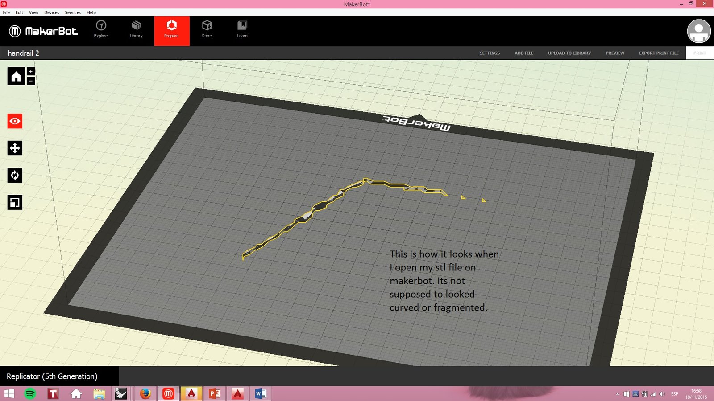
Task: Open the Edit menu
Action: (19, 12)
